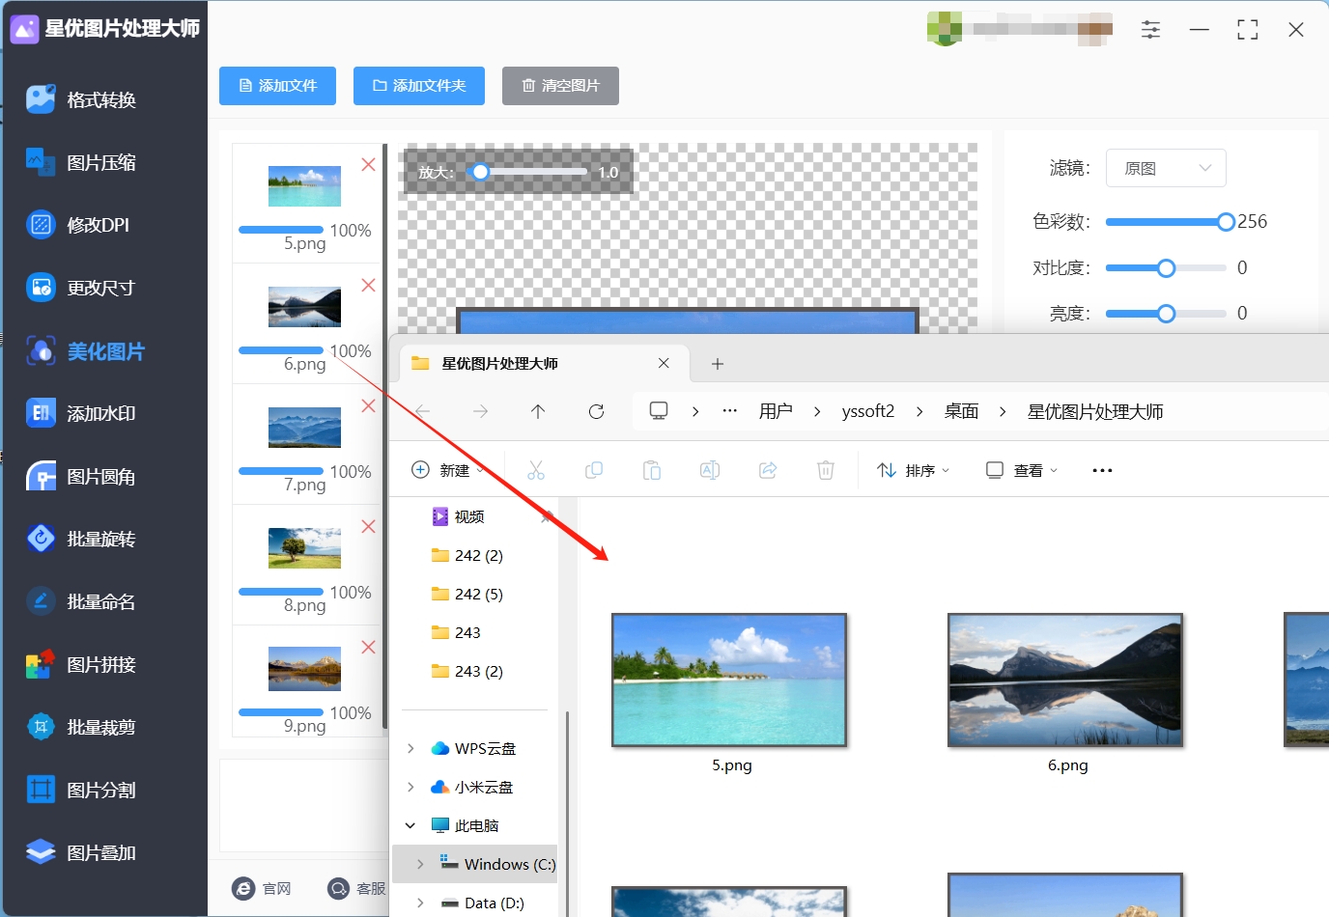The height and width of the screenshot is (917, 1329).
Task: Adjust the 放大 zoom slider
Action: tap(527, 172)
